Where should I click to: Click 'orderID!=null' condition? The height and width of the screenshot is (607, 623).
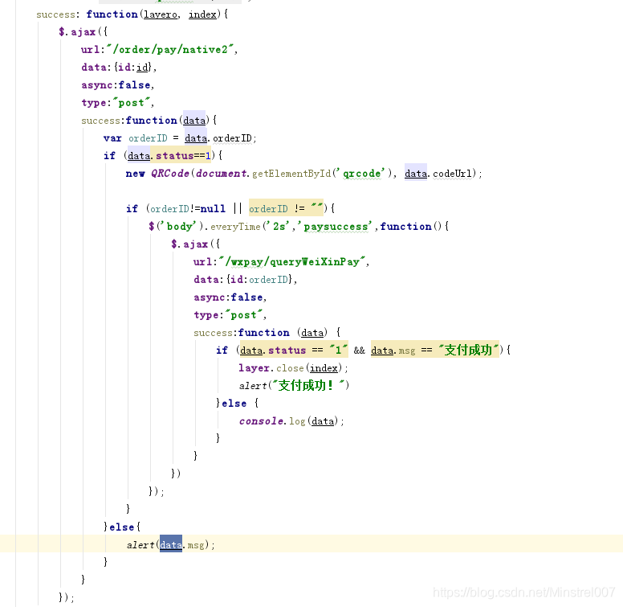pos(188,208)
